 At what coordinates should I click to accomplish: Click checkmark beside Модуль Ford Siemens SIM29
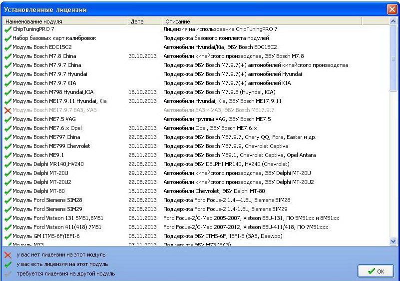tap(8, 209)
